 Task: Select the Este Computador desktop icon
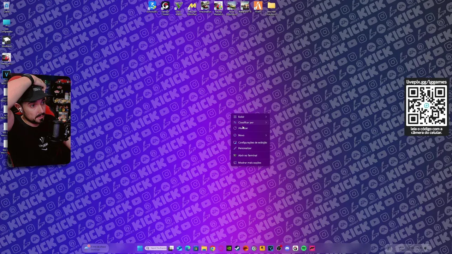pyautogui.click(x=6, y=26)
